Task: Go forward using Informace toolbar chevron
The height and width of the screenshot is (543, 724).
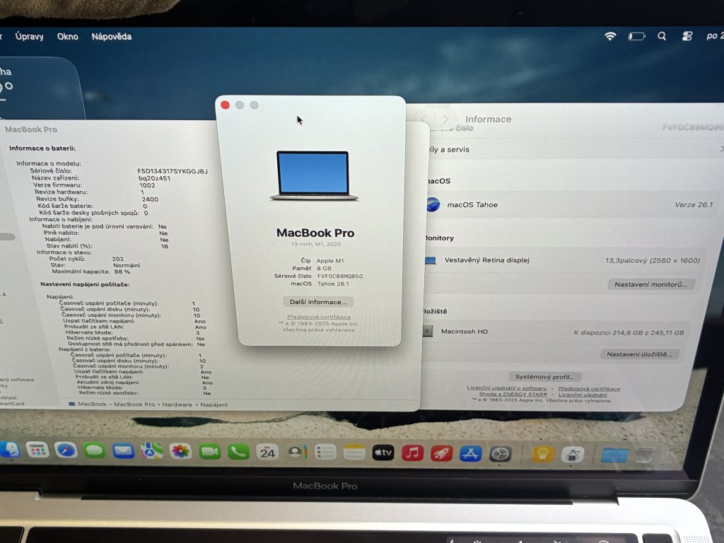Action: click(x=445, y=119)
